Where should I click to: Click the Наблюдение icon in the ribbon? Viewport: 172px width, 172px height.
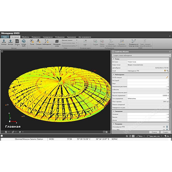tap(46, 42)
